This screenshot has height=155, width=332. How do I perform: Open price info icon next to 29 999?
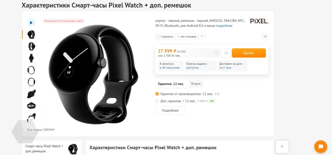click(216, 53)
